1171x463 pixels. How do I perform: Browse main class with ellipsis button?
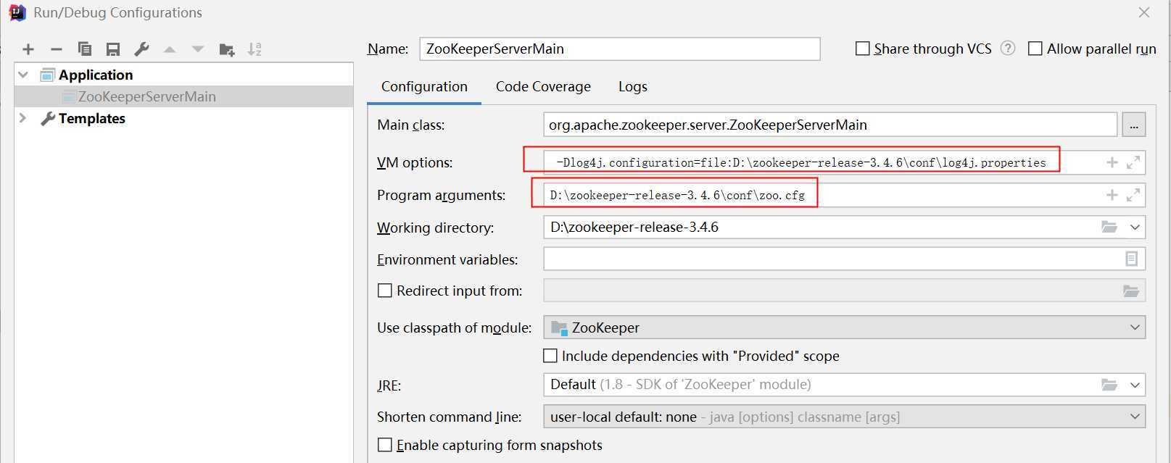click(x=1134, y=125)
